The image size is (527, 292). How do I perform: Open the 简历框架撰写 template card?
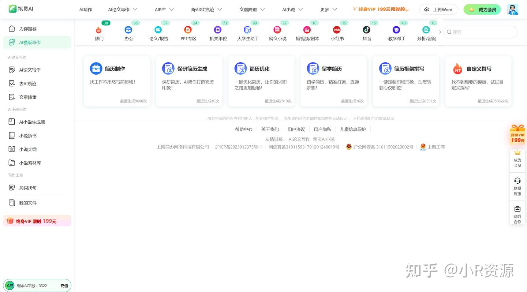(406, 81)
